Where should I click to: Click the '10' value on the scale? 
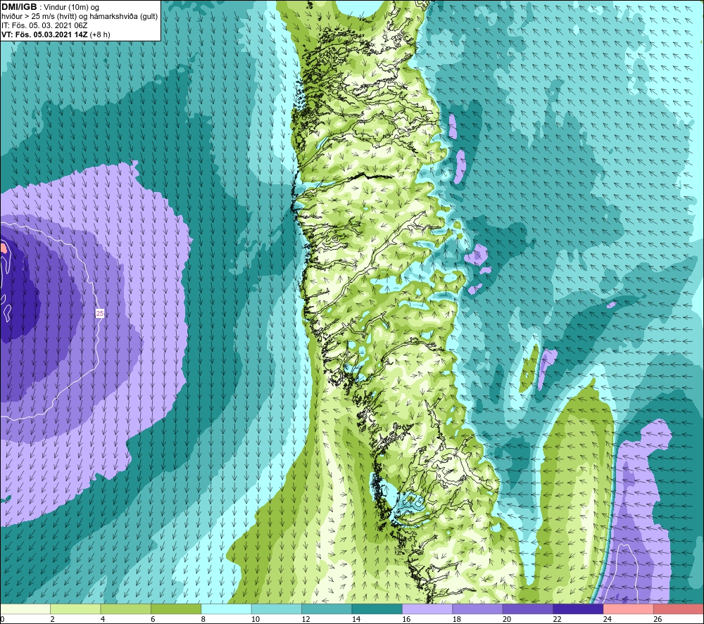pos(256,619)
